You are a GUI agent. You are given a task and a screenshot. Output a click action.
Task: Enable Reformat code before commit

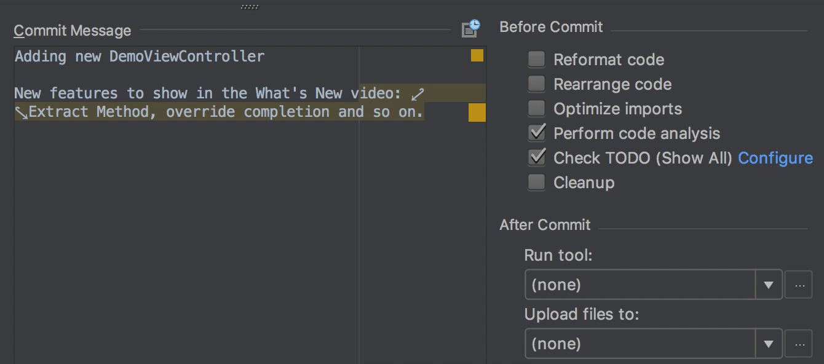[536, 59]
